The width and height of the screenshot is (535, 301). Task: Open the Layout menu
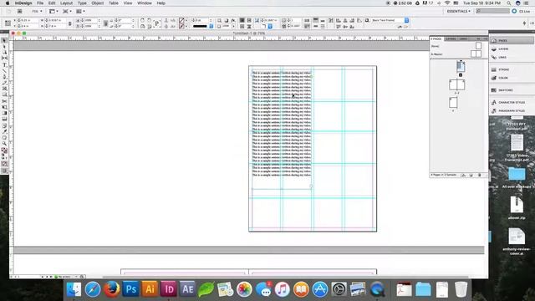point(66,3)
